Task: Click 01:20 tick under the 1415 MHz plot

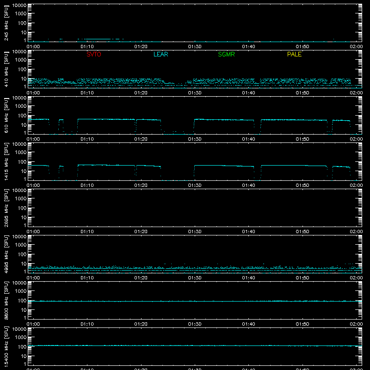Action: (141, 185)
